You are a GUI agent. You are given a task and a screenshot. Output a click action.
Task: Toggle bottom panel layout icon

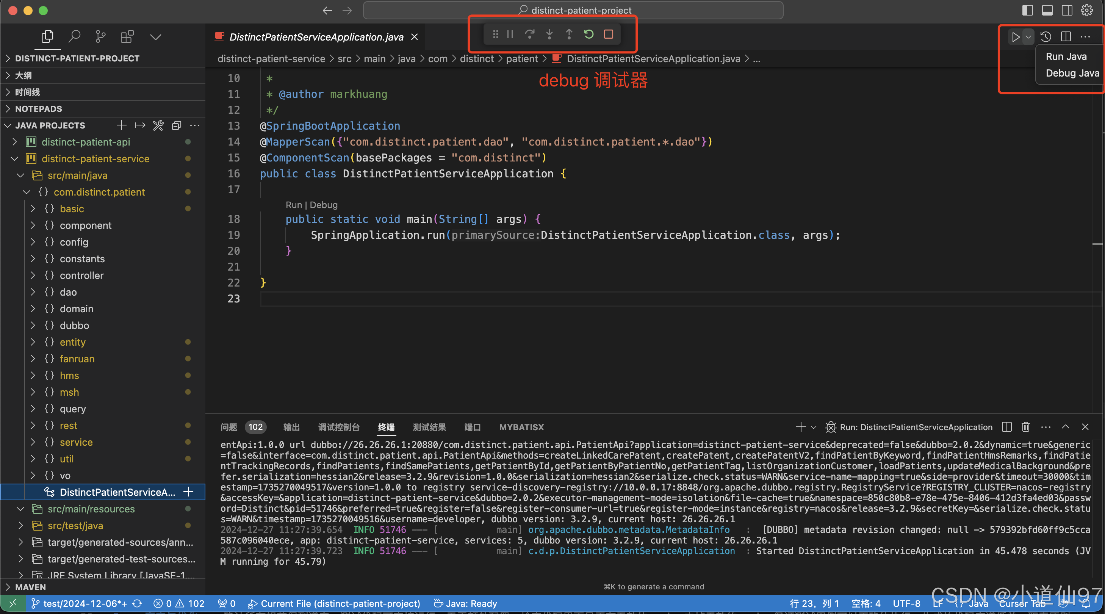[x=1047, y=10]
